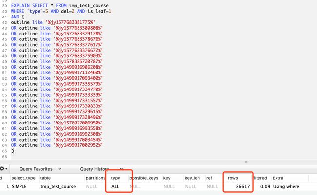
Task: Select the 86617 rows value
Action: click(243, 187)
